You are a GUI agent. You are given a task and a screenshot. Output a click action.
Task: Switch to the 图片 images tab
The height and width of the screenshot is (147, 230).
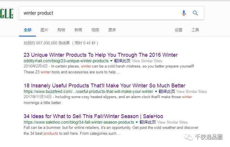pos(44,30)
